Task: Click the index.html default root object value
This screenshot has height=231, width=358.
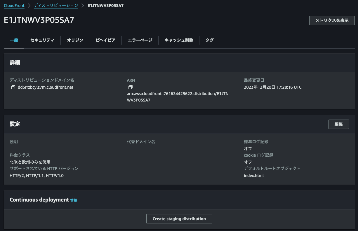Action: pyautogui.click(x=254, y=176)
